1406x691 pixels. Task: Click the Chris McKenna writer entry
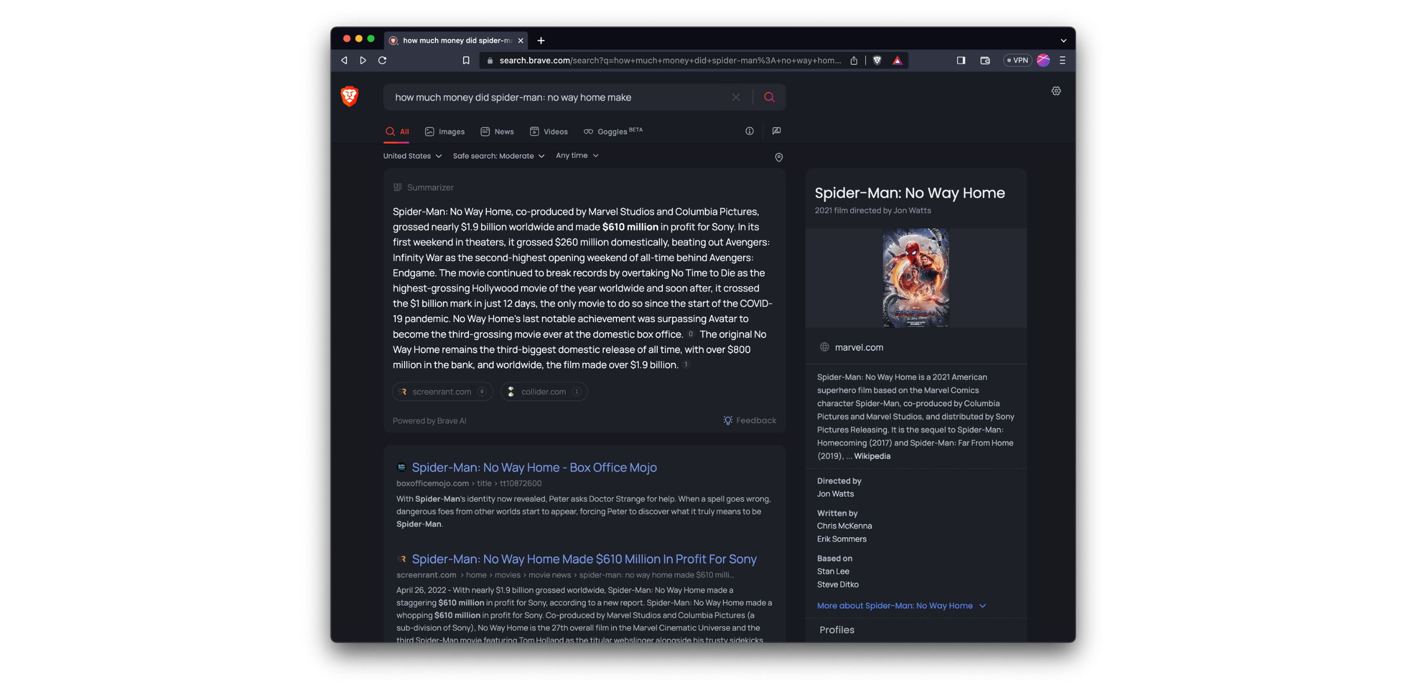click(x=844, y=526)
